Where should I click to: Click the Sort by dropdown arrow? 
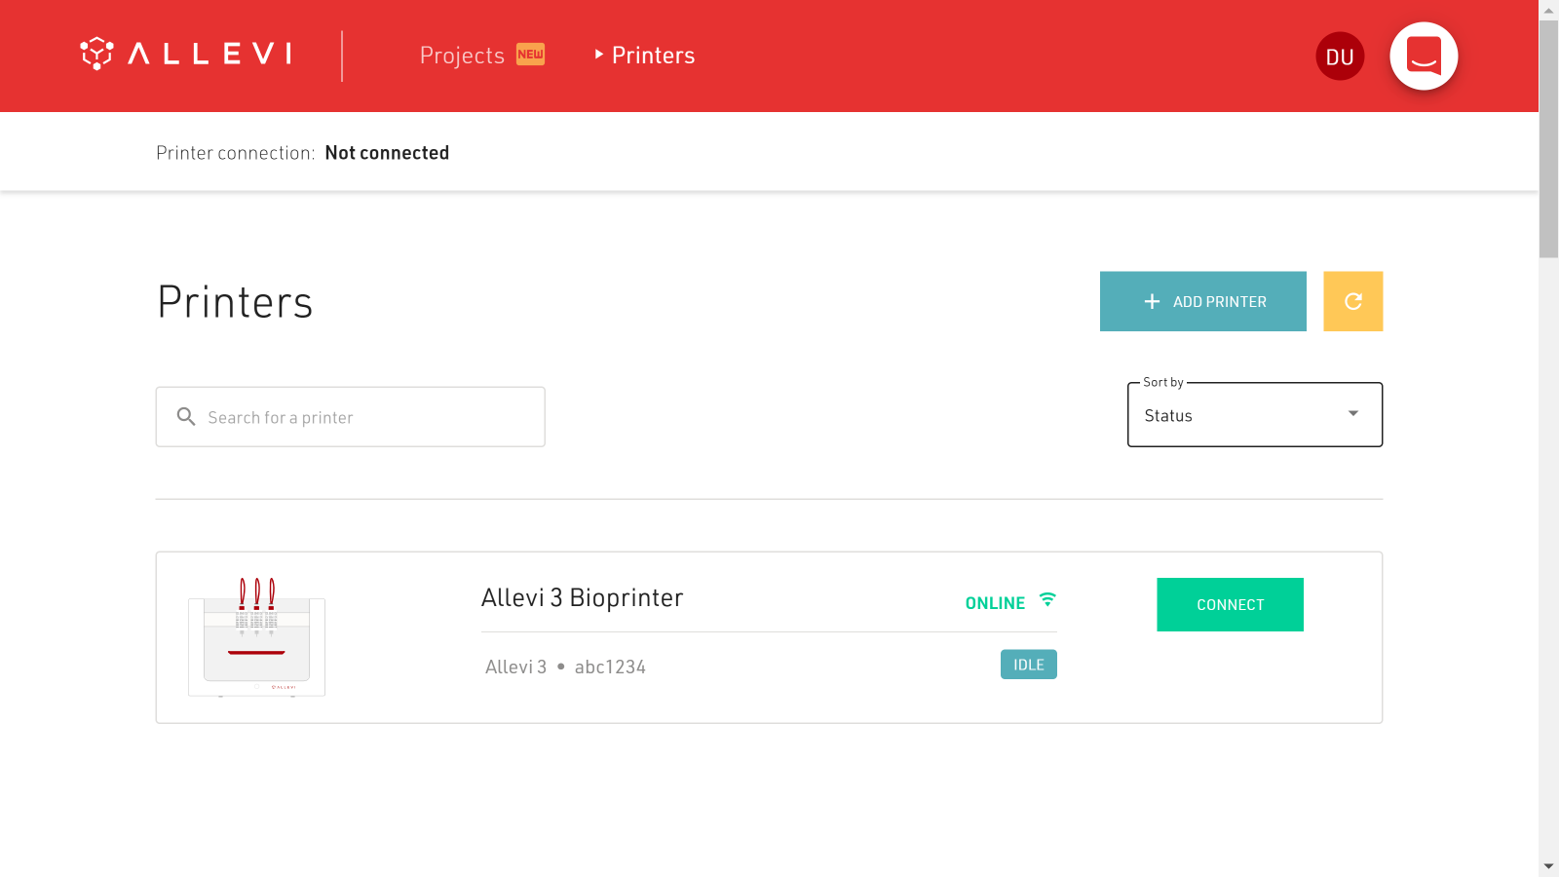click(x=1352, y=414)
